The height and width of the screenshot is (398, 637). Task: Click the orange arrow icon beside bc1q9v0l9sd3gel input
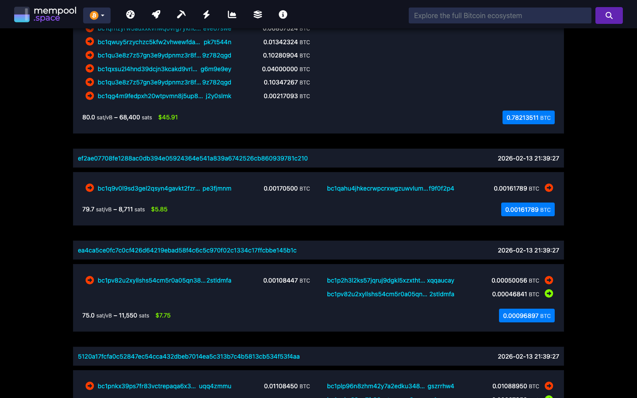coord(89,188)
